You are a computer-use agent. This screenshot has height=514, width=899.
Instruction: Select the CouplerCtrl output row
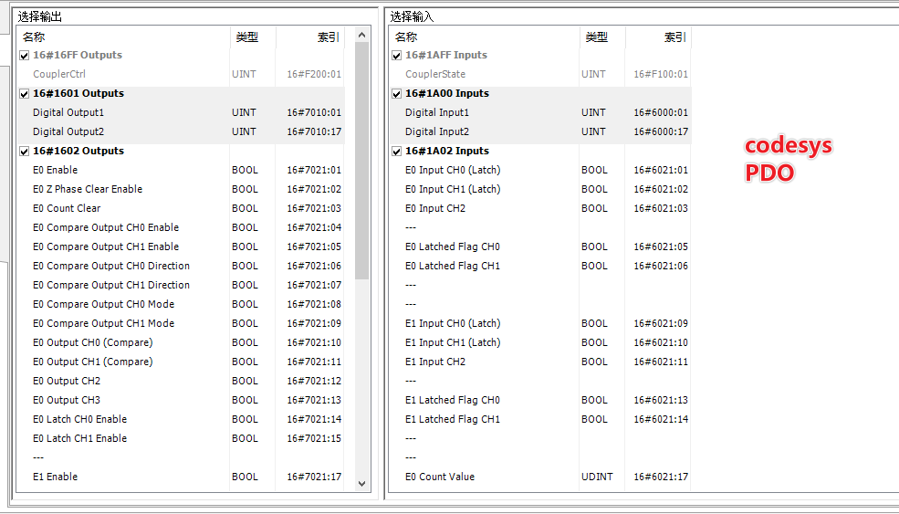(x=181, y=74)
